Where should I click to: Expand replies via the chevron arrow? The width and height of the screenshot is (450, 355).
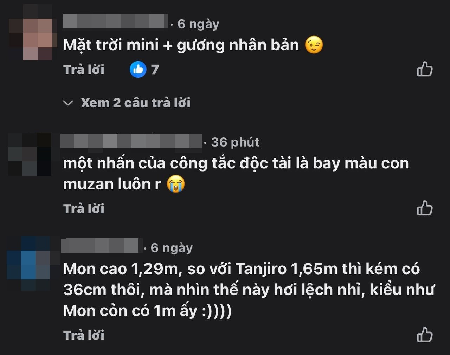click(x=68, y=103)
